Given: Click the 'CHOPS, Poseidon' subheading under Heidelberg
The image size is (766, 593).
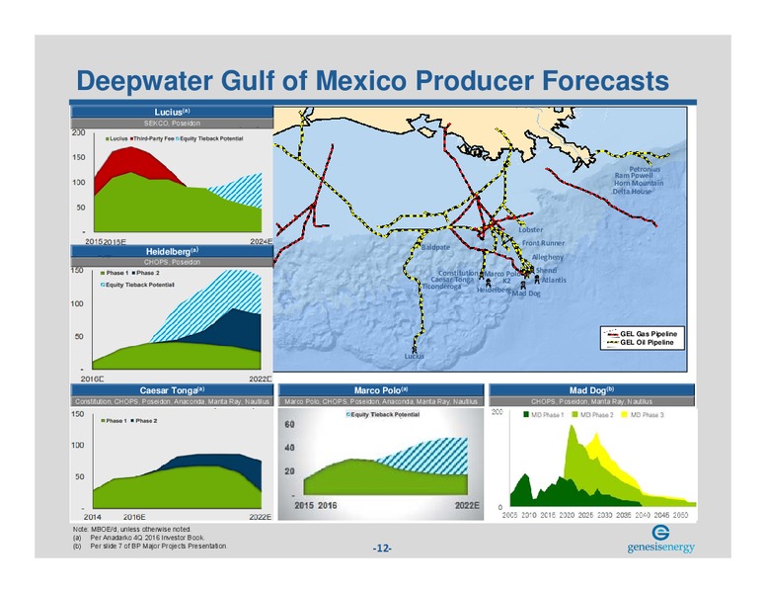Looking at the screenshot, I should tap(172, 262).
